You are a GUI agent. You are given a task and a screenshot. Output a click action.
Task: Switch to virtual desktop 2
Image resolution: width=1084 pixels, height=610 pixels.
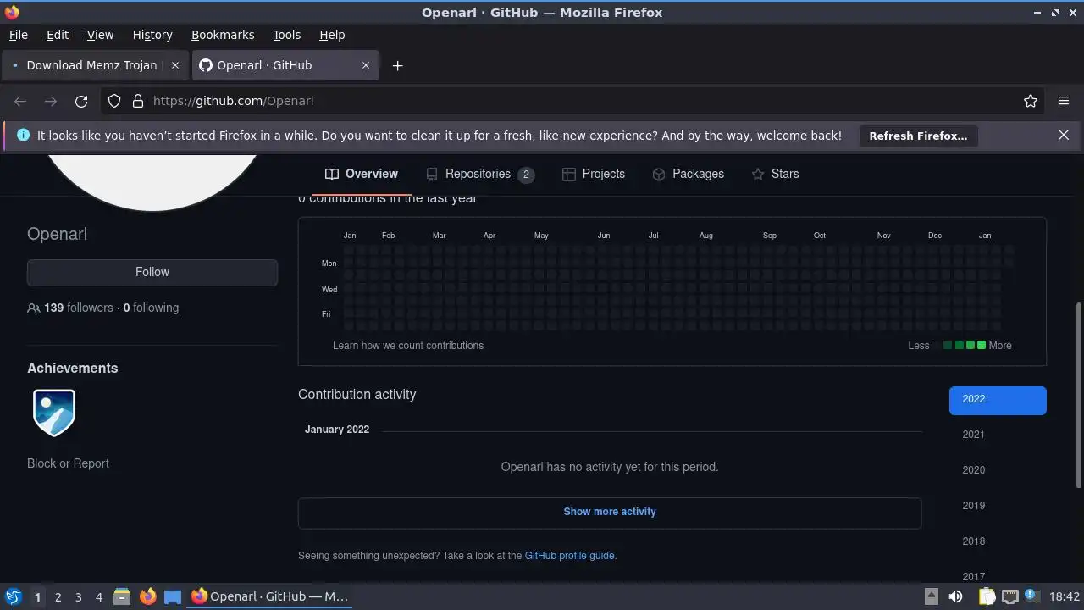coord(58,597)
